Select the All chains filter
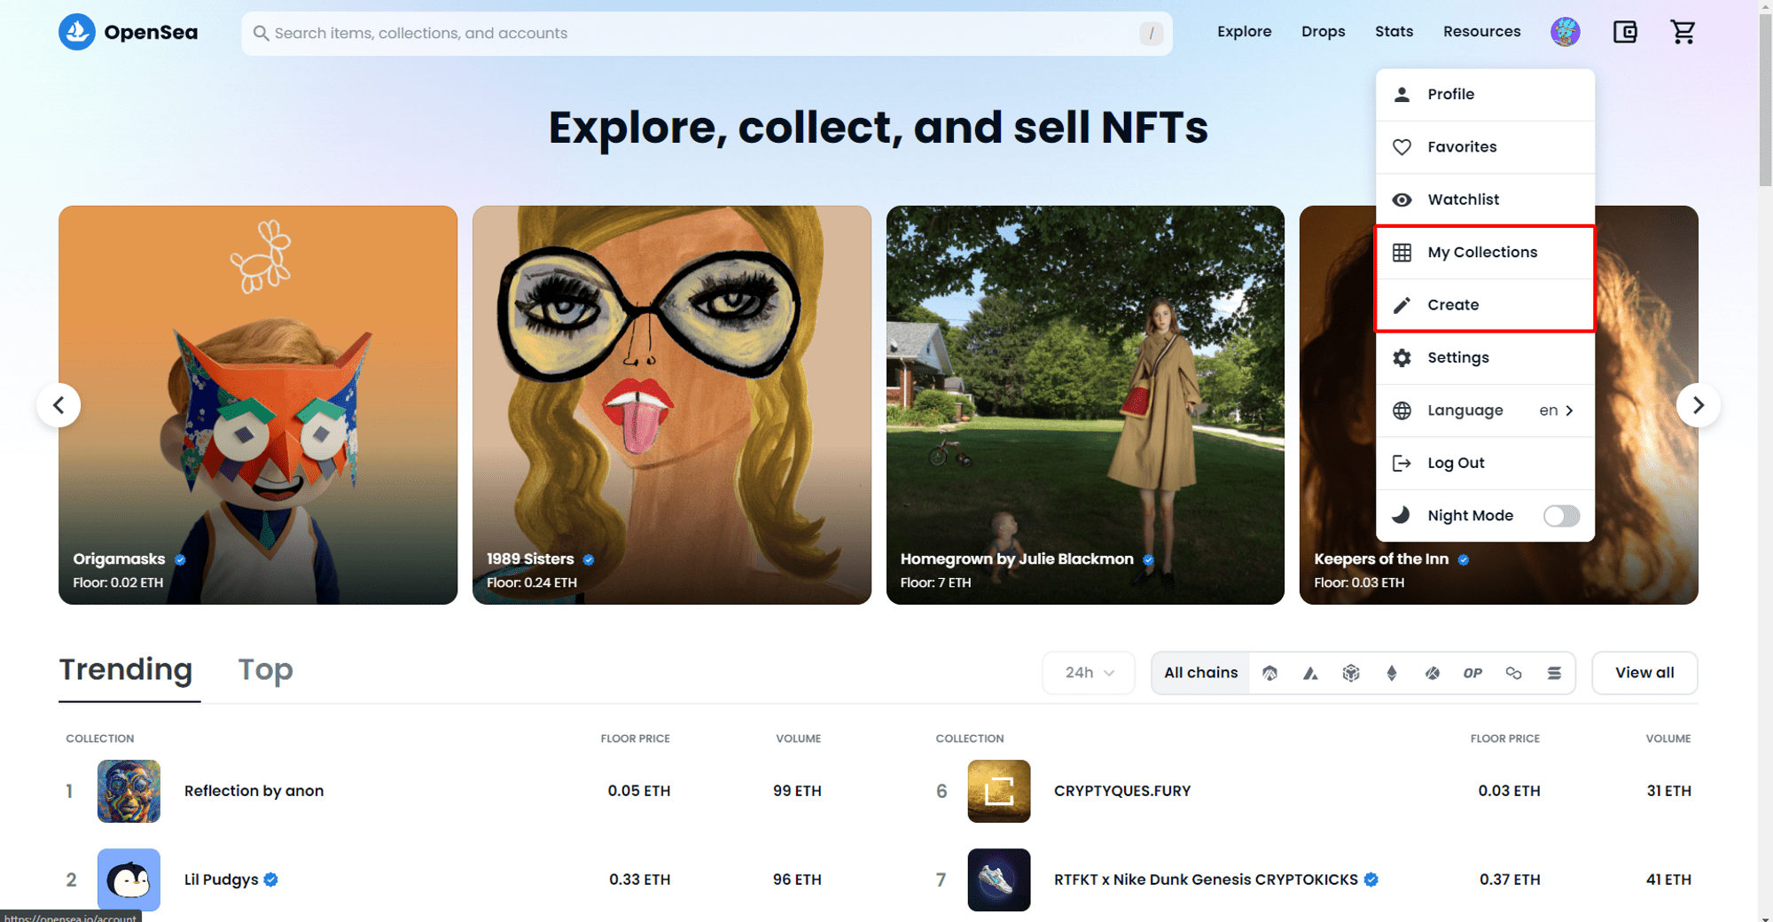This screenshot has width=1773, height=922. point(1200,673)
